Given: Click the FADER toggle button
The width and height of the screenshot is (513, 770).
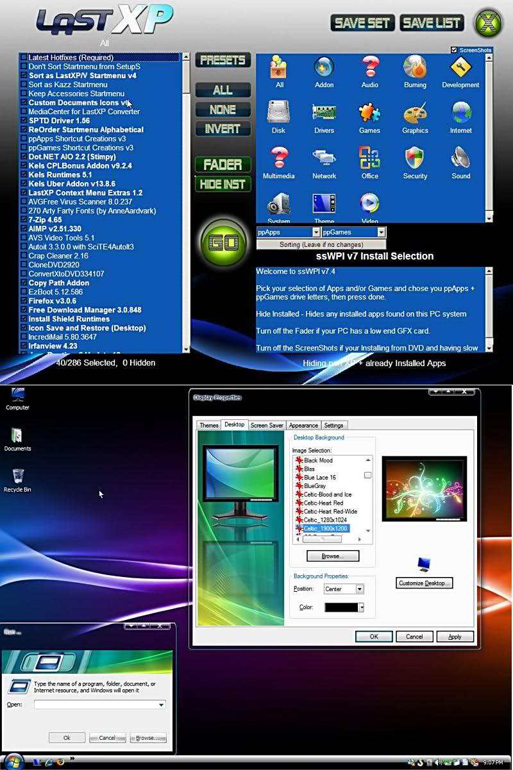Looking at the screenshot, I should coord(223,164).
